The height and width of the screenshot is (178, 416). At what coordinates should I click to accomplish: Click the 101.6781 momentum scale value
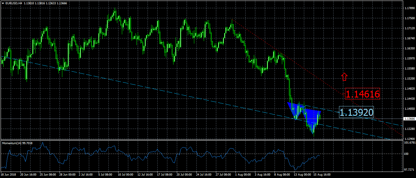[409, 142]
